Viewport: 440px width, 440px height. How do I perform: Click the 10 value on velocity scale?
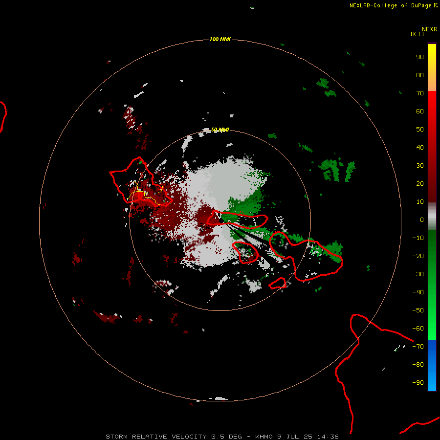[420, 202]
